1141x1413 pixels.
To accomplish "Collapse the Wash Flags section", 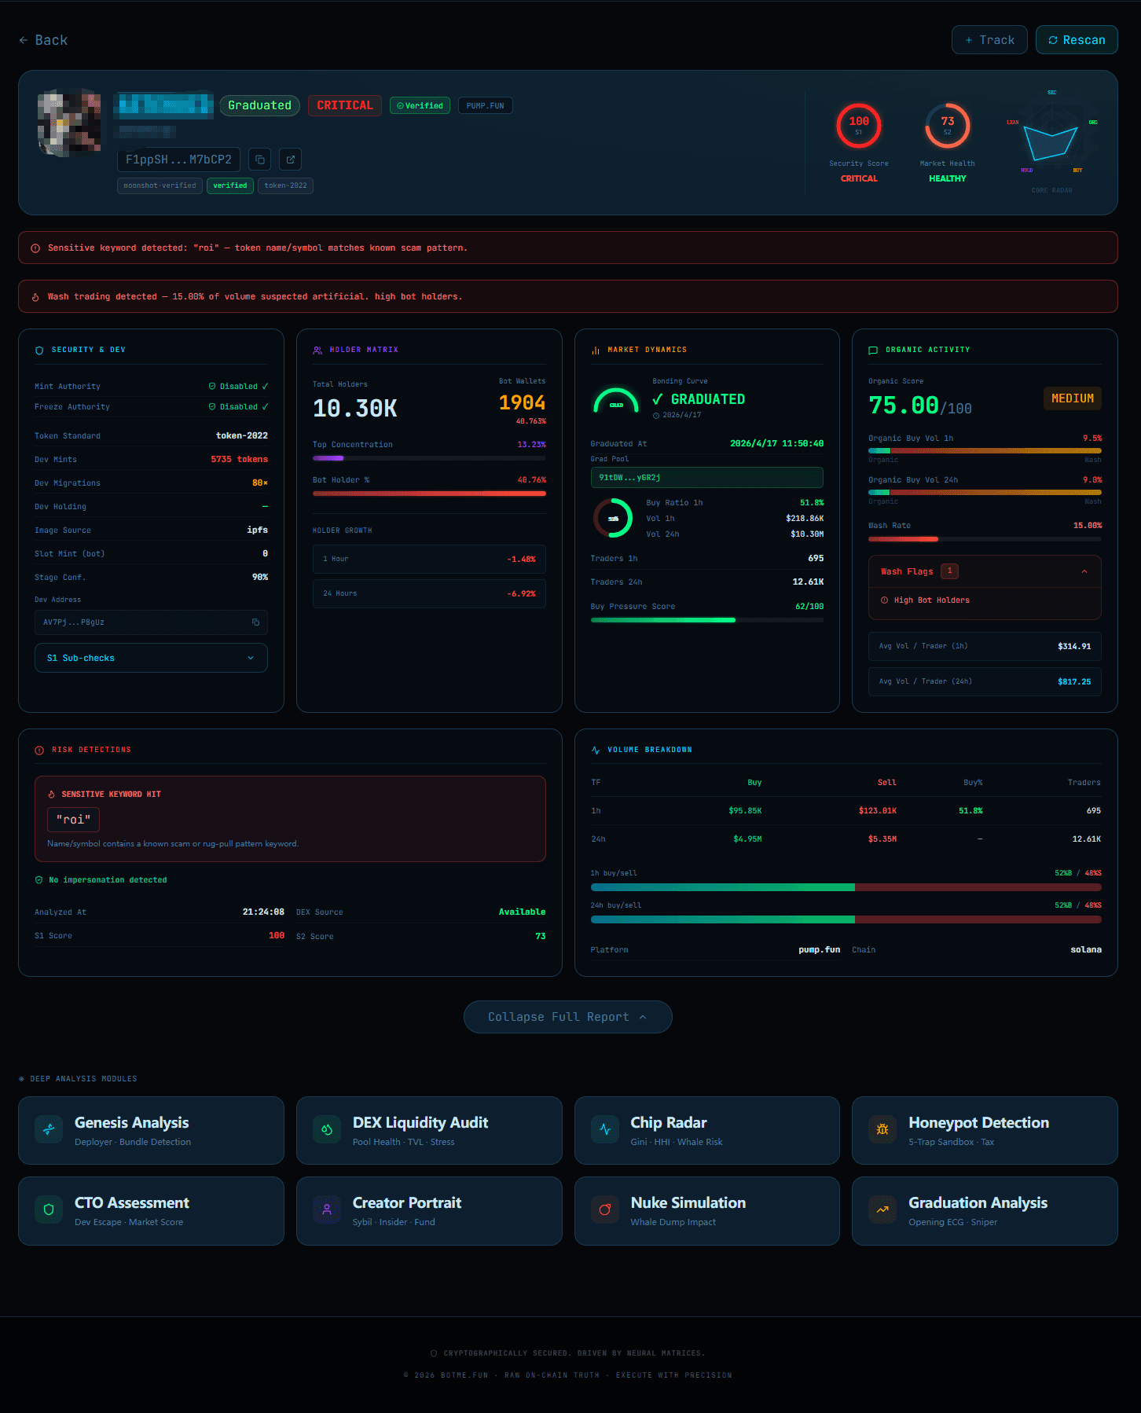I will [1084, 571].
